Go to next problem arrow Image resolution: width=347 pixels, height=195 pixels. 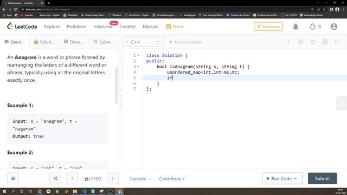click(x=113, y=178)
